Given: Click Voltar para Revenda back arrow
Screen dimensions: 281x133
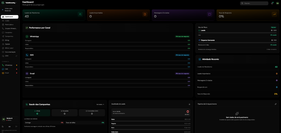Looking at the screenshot, I should pyautogui.click(x=3, y=10).
